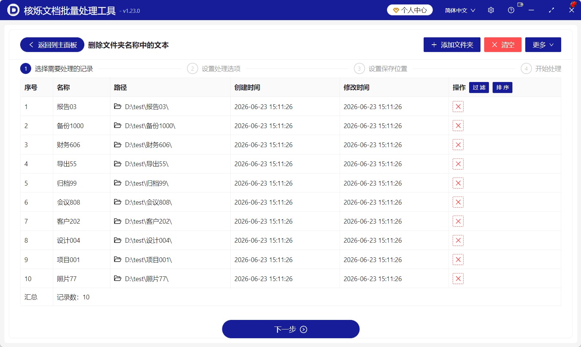
Task: Remove row 财务606 with its red X
Action: 458,145
